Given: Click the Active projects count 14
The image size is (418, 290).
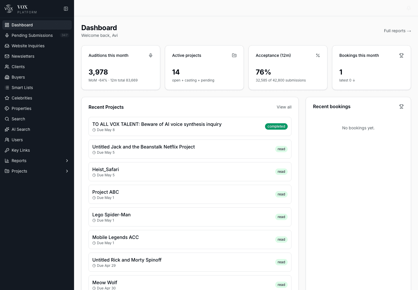Looking at the screenshot, I should coord(176,72).
